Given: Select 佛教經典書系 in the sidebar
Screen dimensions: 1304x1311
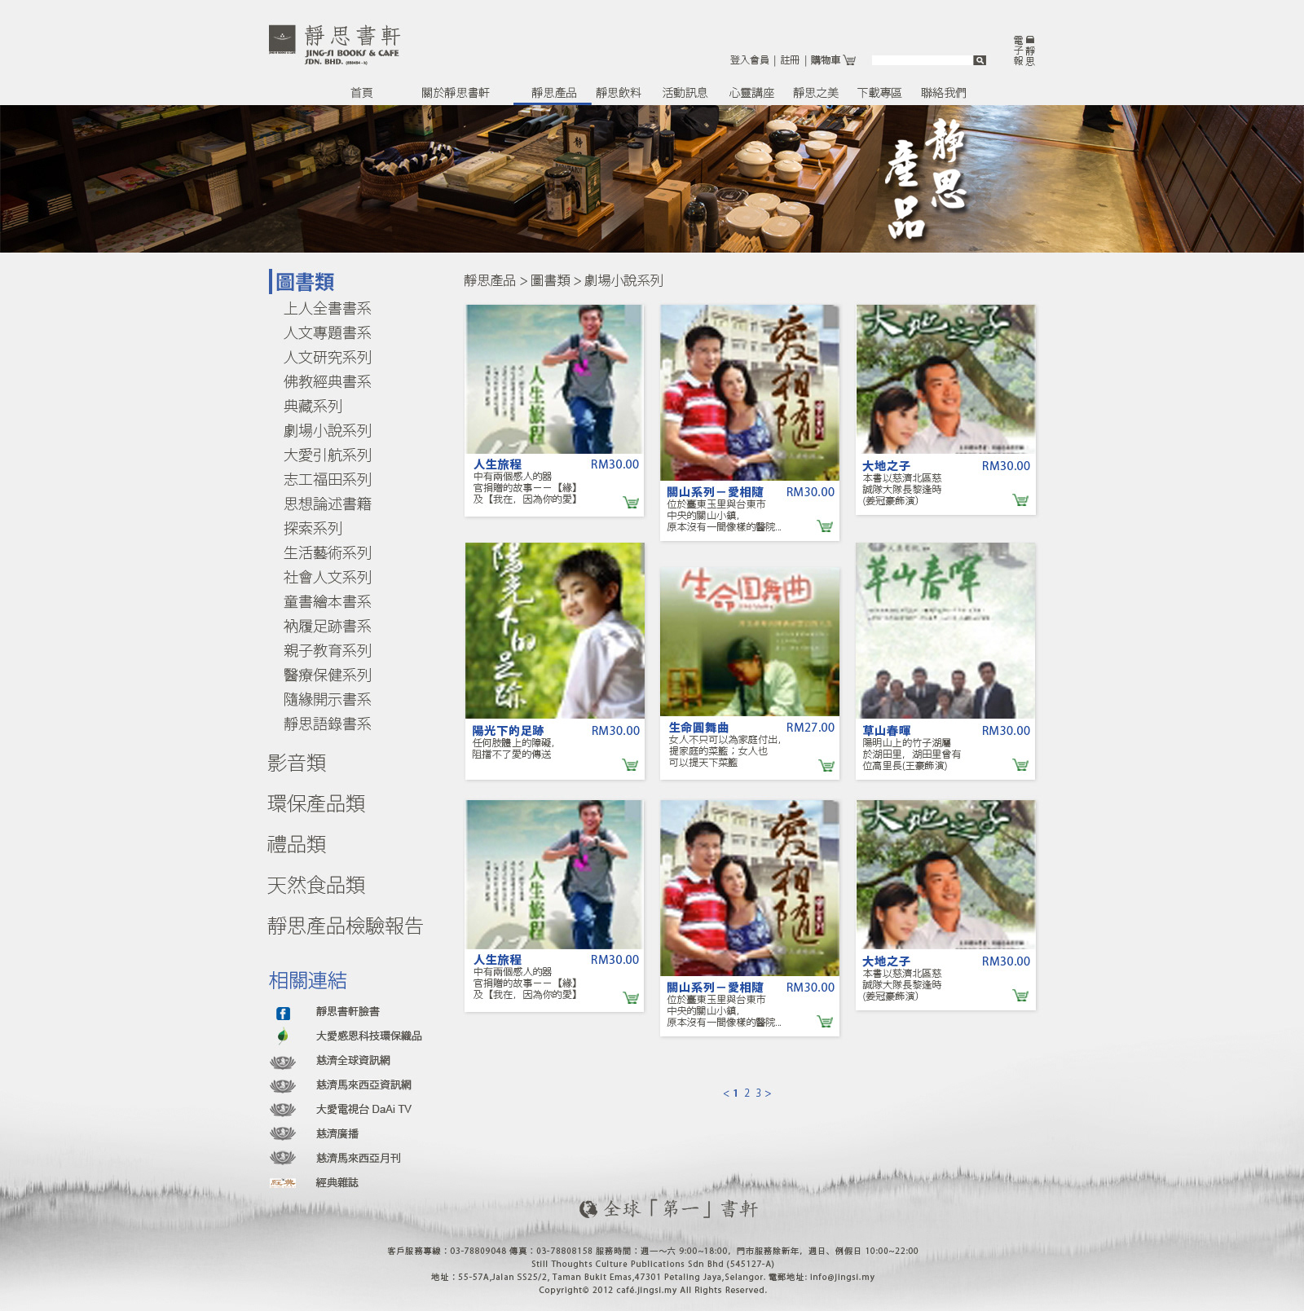Looking at the screenshot, I should pos(327,382).
